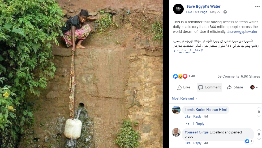Downvote Lamis Karim's comment
Screen dimensions: 262x148
pyautogui.click(x=259, y=116)
